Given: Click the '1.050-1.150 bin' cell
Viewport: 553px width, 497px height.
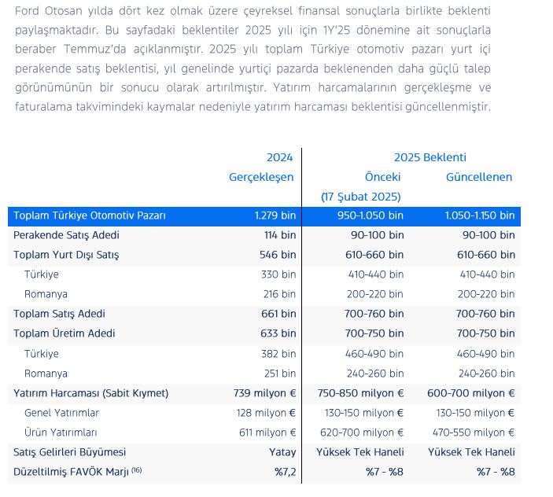Looking at the screenshot, I should pos(480,215).
